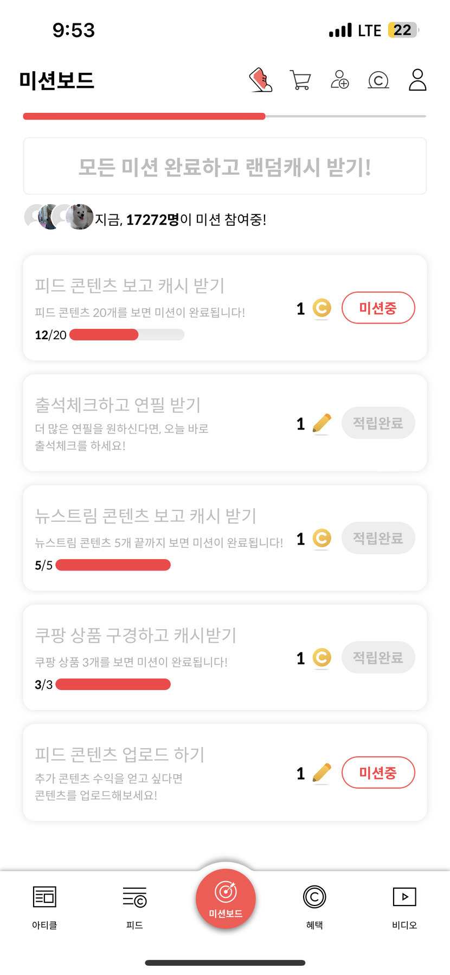The image size is (450, 975).
Task: Tap the pencil icon on attendance mission
Action: tap(322, 423)
